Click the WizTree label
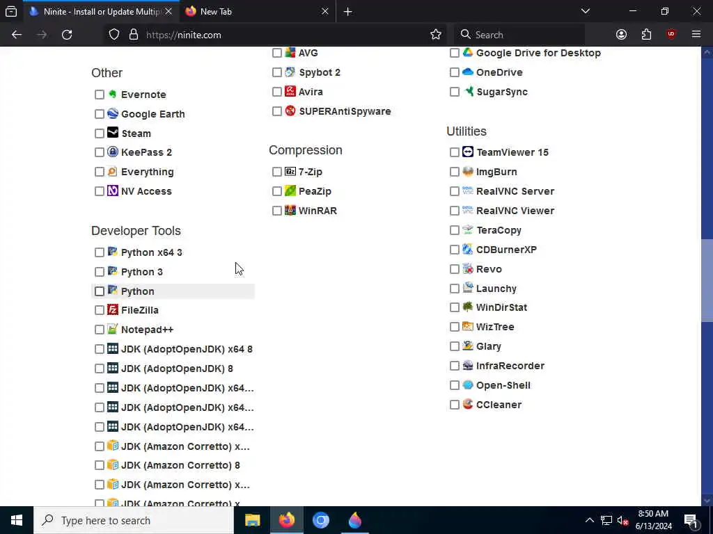This screenshot has width=713, height=534. (x=495, y=327)
